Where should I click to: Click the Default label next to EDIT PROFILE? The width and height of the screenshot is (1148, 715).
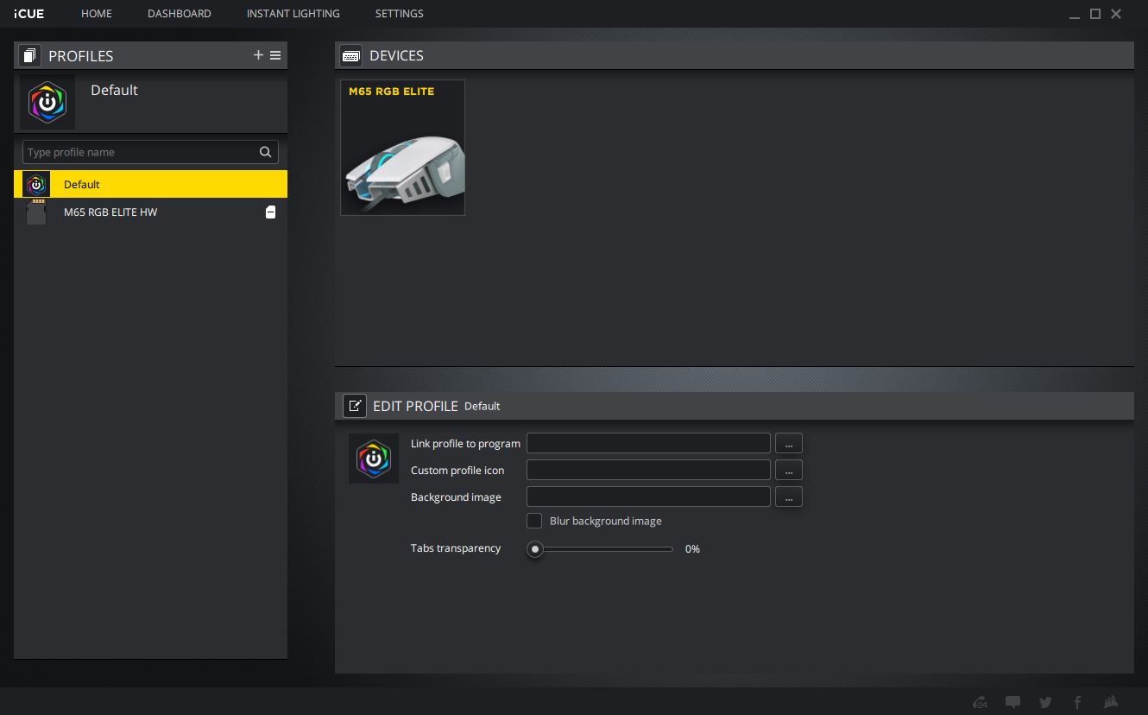click(483, 406)
